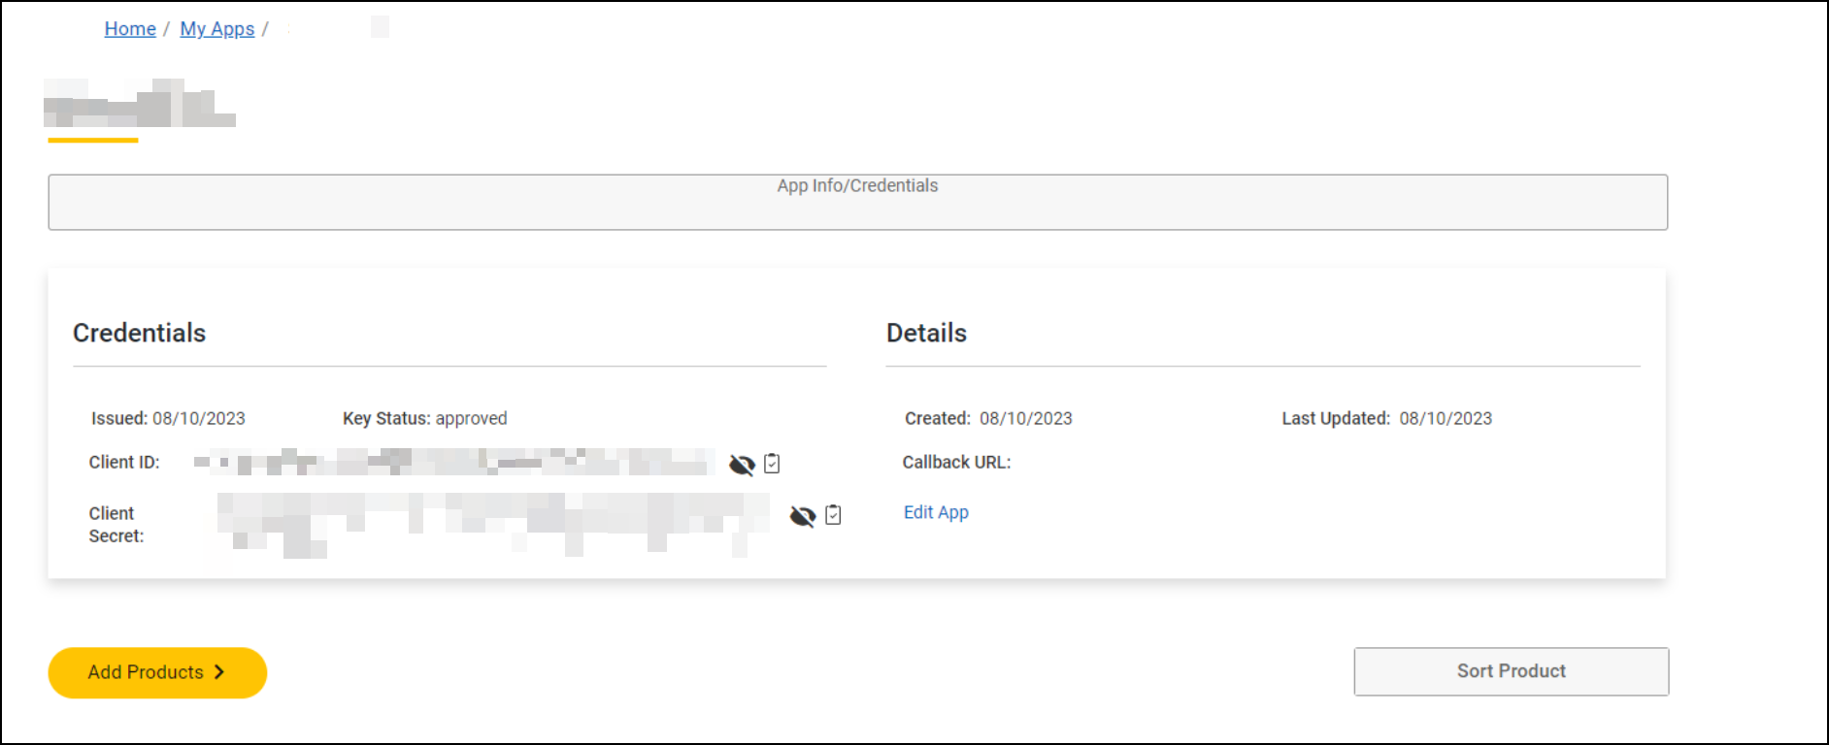Click the Edit App link

pos(936,512)
